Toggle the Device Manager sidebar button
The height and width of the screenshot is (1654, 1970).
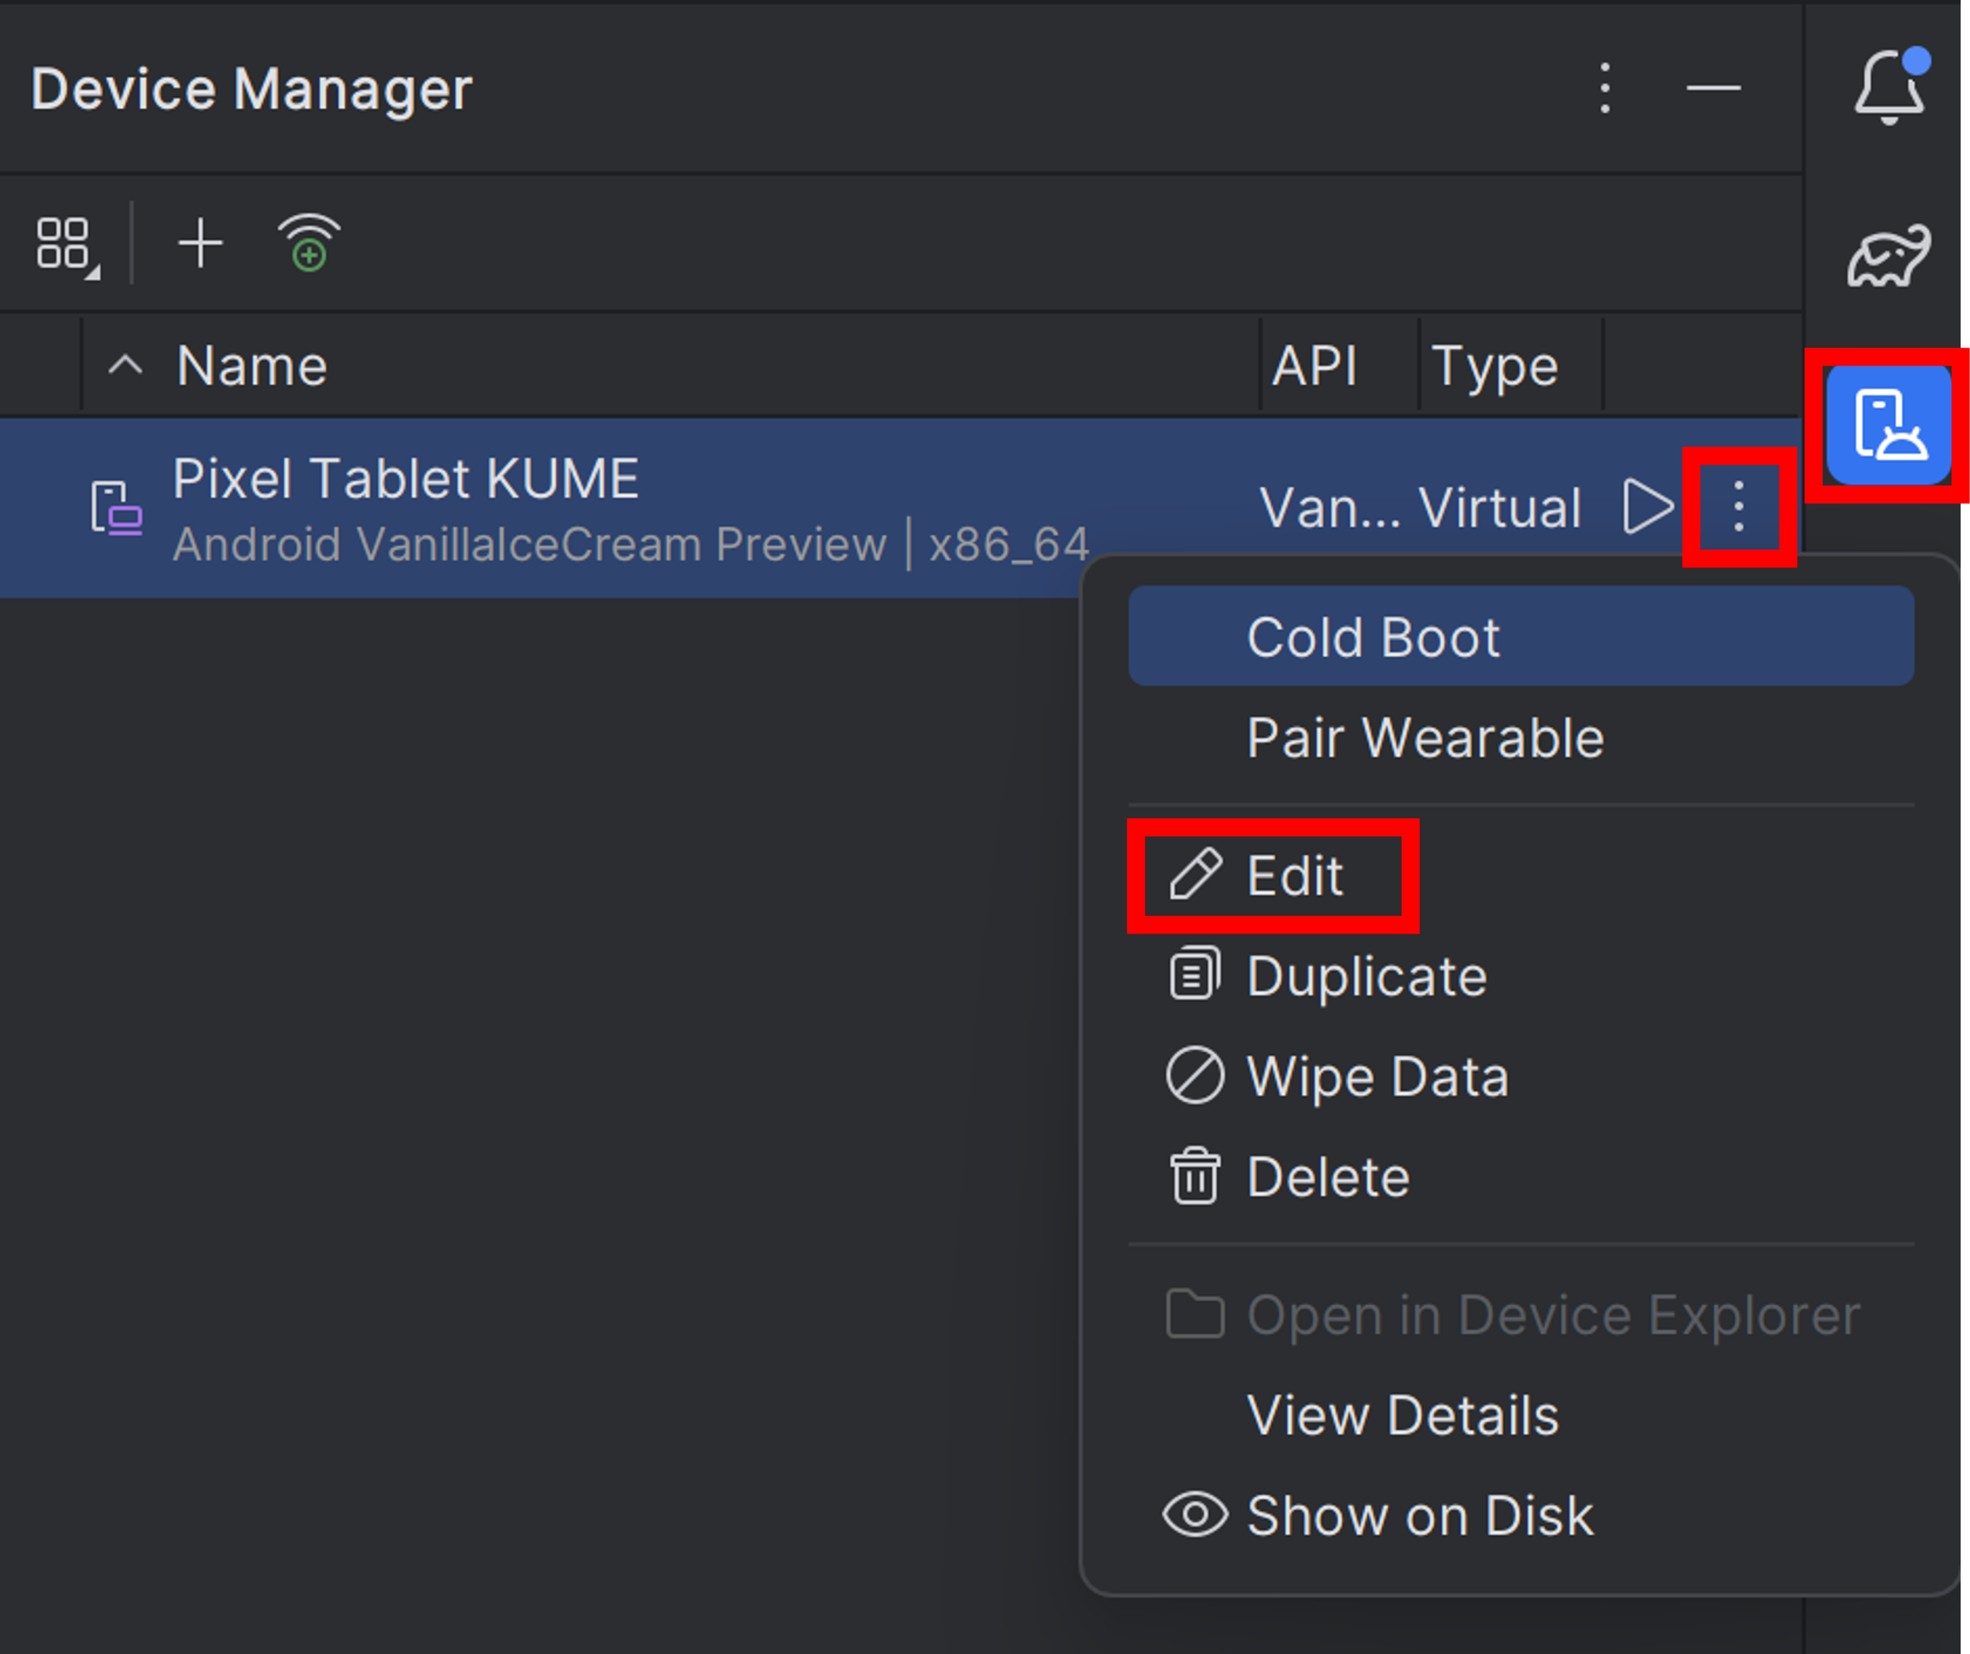click(x=1888, y=424)
